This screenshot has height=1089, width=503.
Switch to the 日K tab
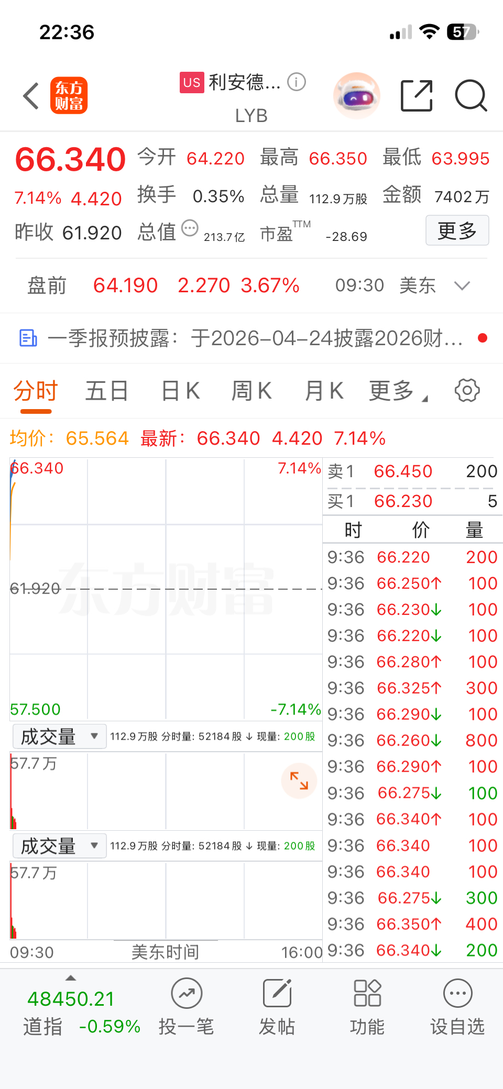coord(181,391)
